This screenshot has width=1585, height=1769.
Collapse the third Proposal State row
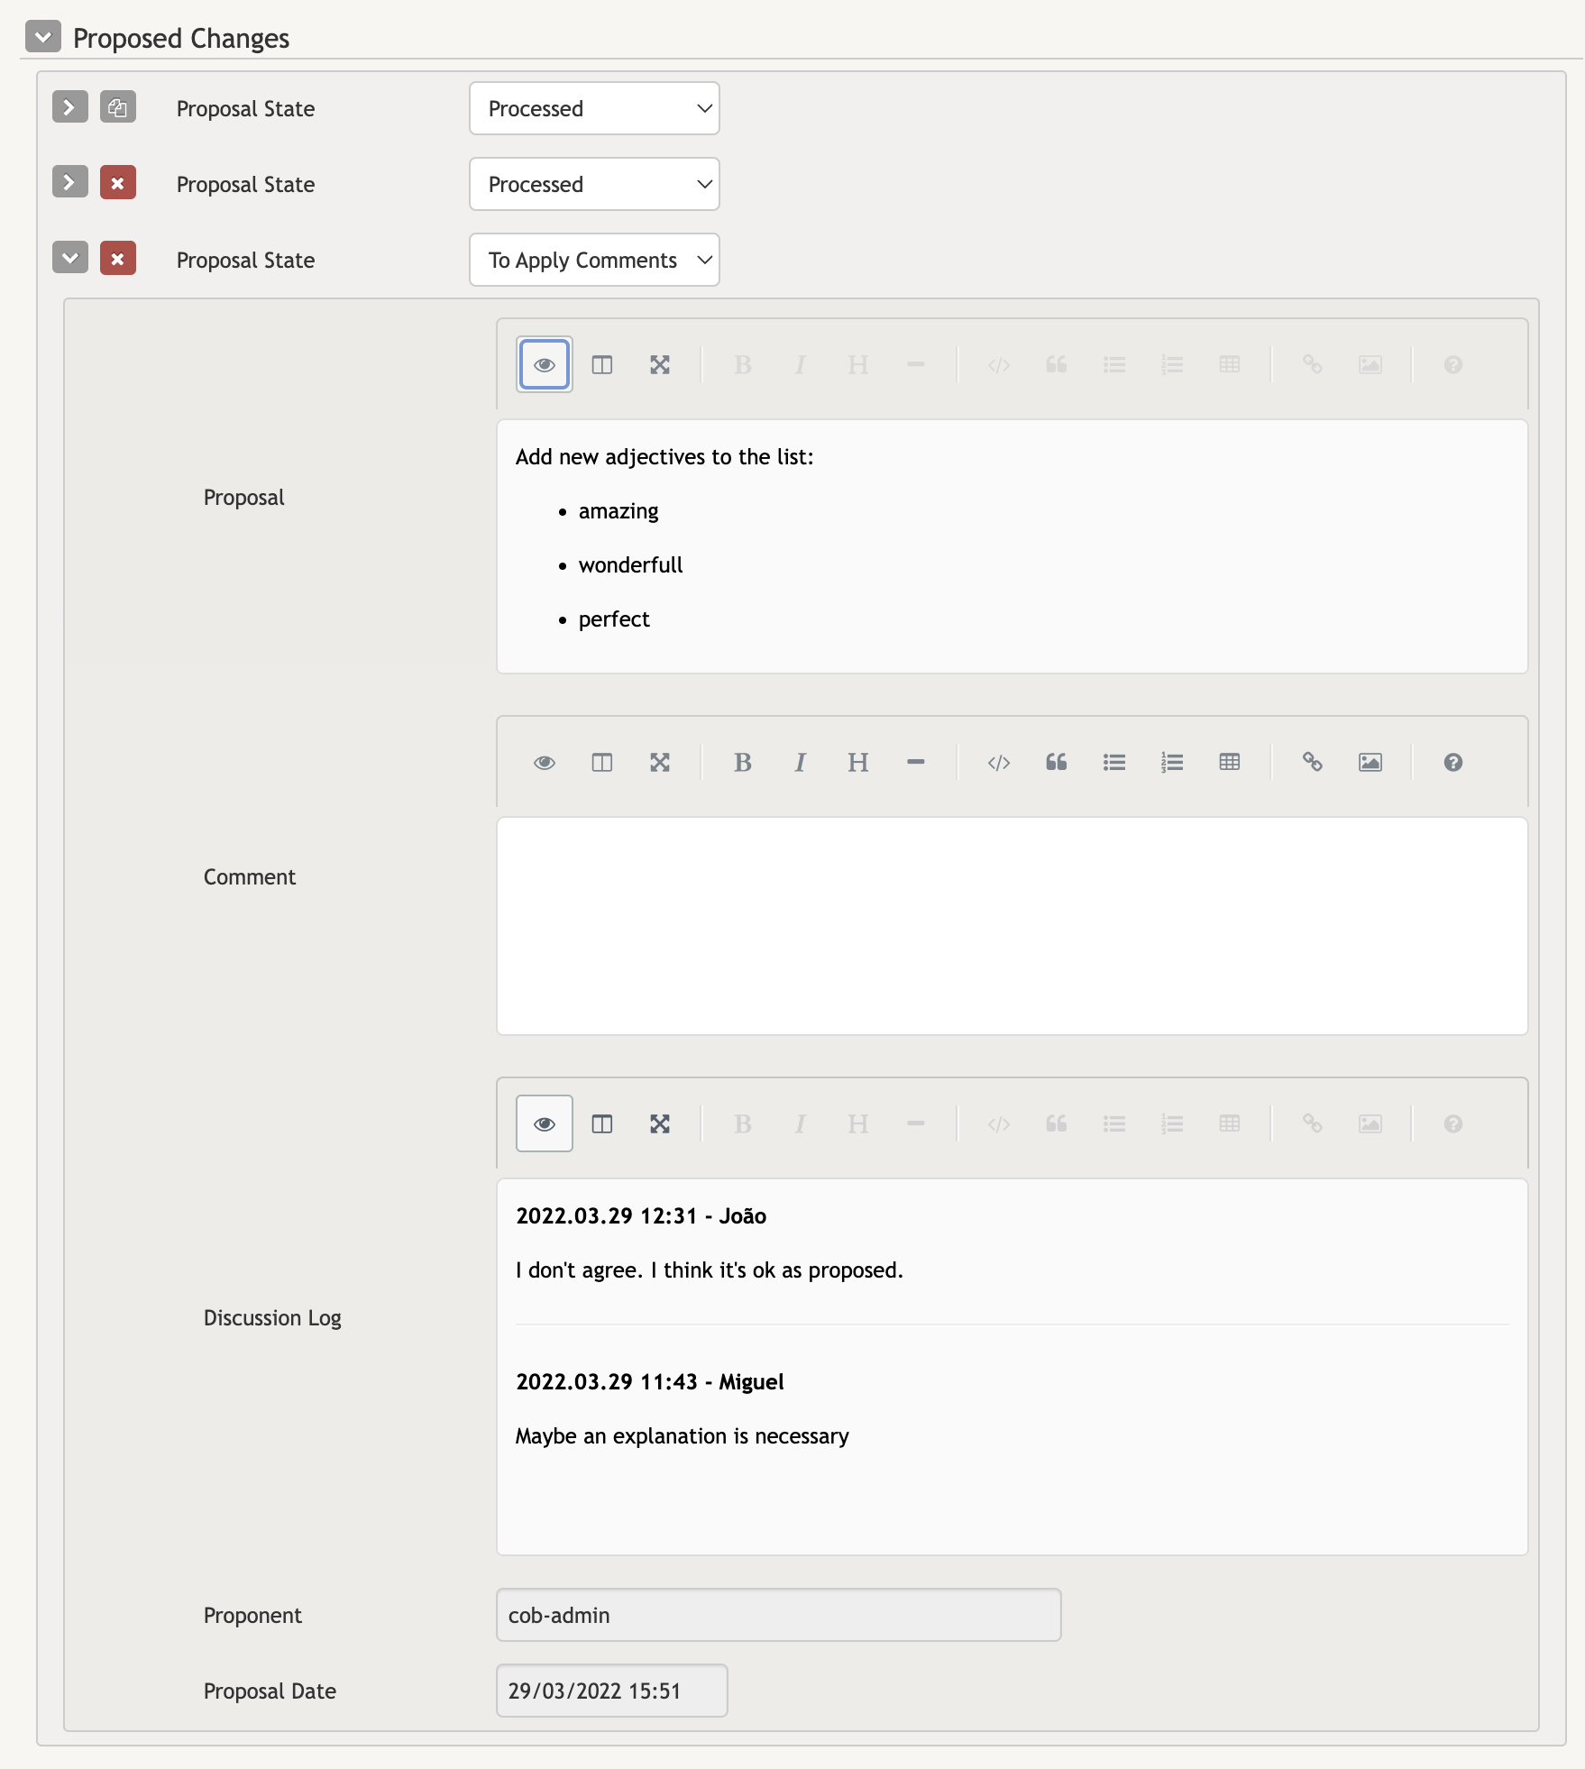click(70, 258)
